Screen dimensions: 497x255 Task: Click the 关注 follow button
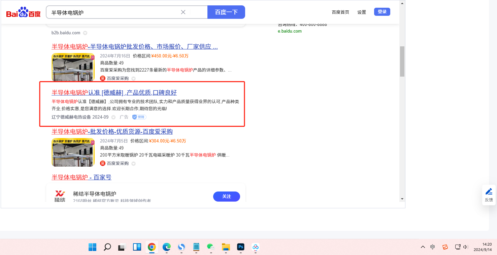(227, 196)
